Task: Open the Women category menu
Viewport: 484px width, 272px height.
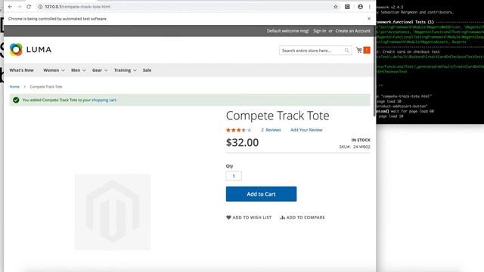Action: [51, 70]
